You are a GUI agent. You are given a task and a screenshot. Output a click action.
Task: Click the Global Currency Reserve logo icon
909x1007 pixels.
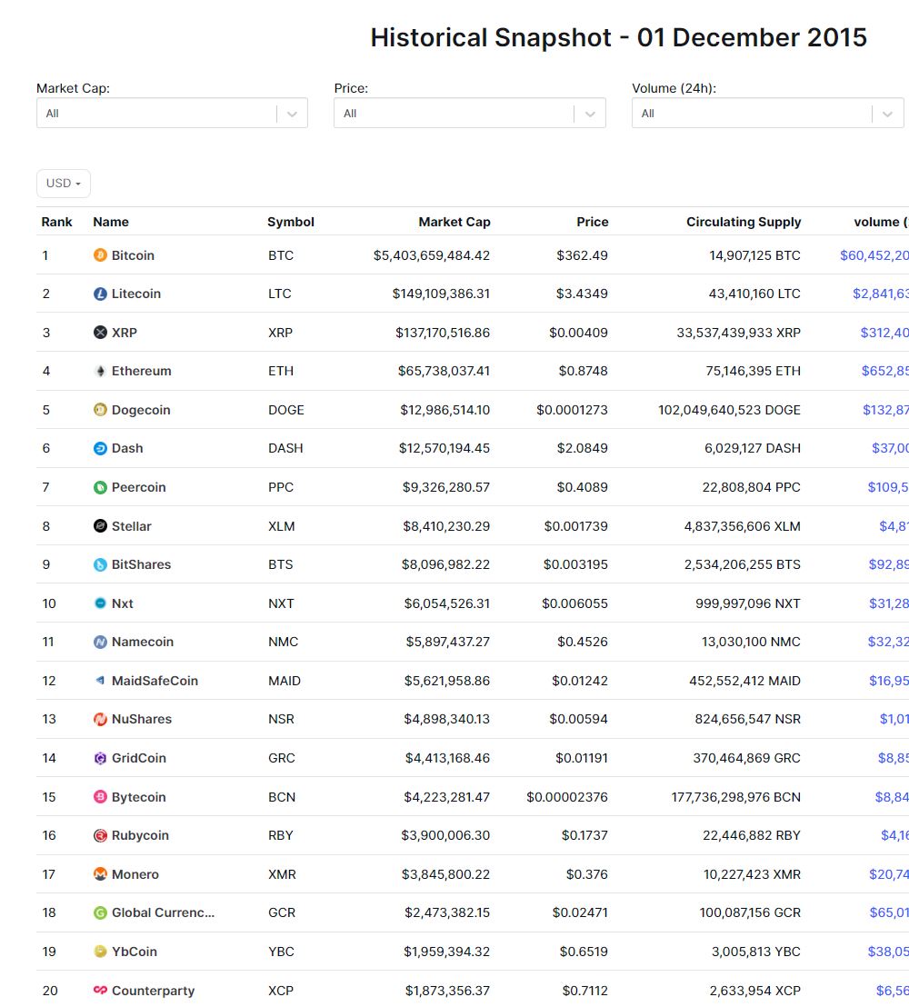[100, 912]
